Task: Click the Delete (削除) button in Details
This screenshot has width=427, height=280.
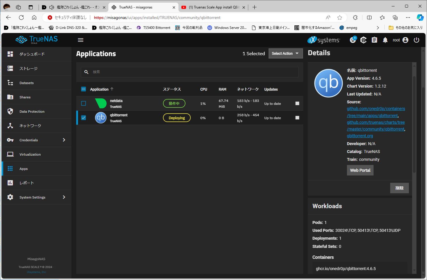Action: click(399, 188)
